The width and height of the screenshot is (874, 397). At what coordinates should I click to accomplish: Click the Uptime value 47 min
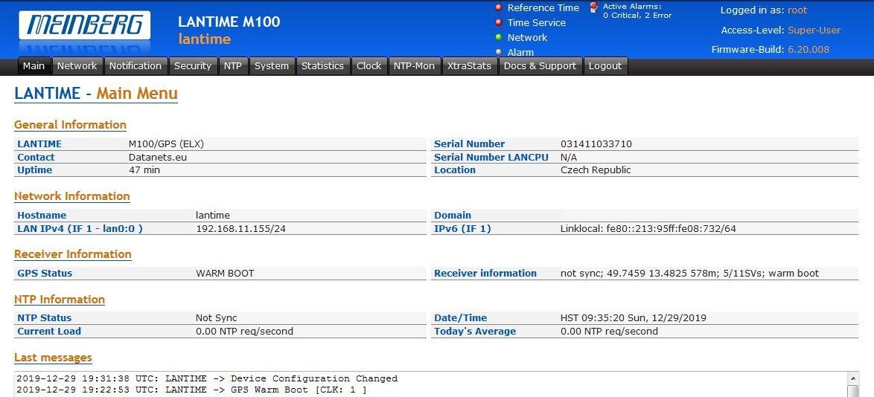[x=144, y=170]
